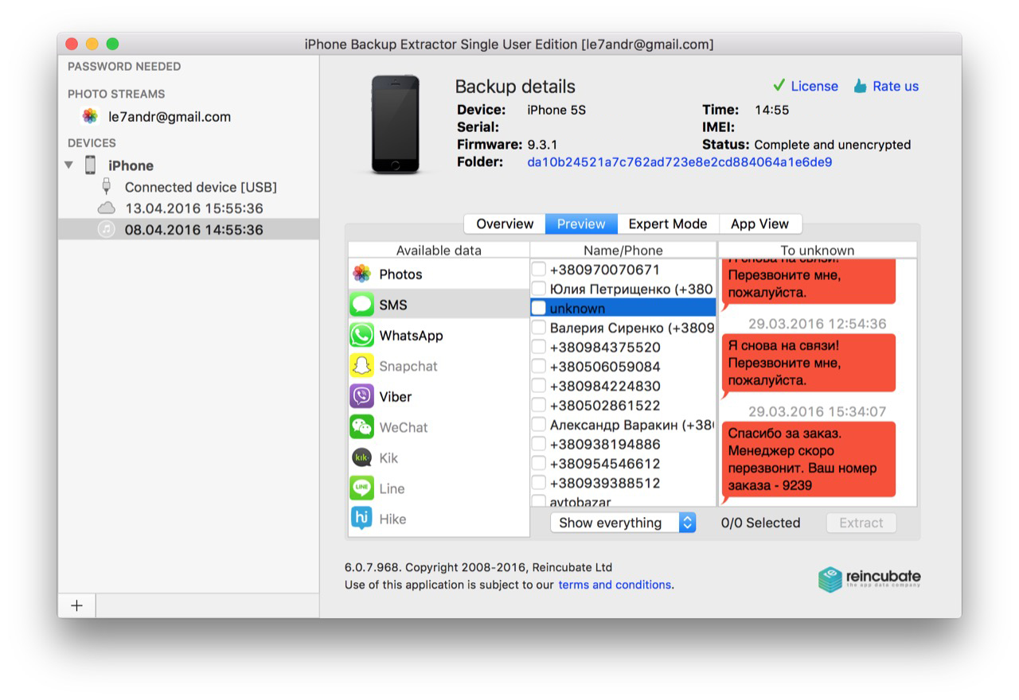1019x700 pixels.
Task: Click the green SMS bubble icon
Action: [x=362, y=305]
